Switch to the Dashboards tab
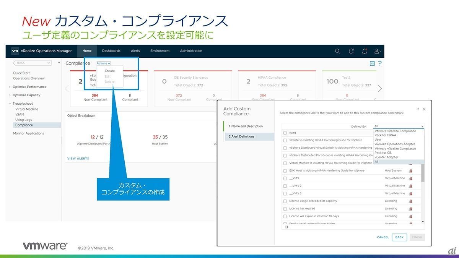Screen dimensions: 459x258 point(111,51)
